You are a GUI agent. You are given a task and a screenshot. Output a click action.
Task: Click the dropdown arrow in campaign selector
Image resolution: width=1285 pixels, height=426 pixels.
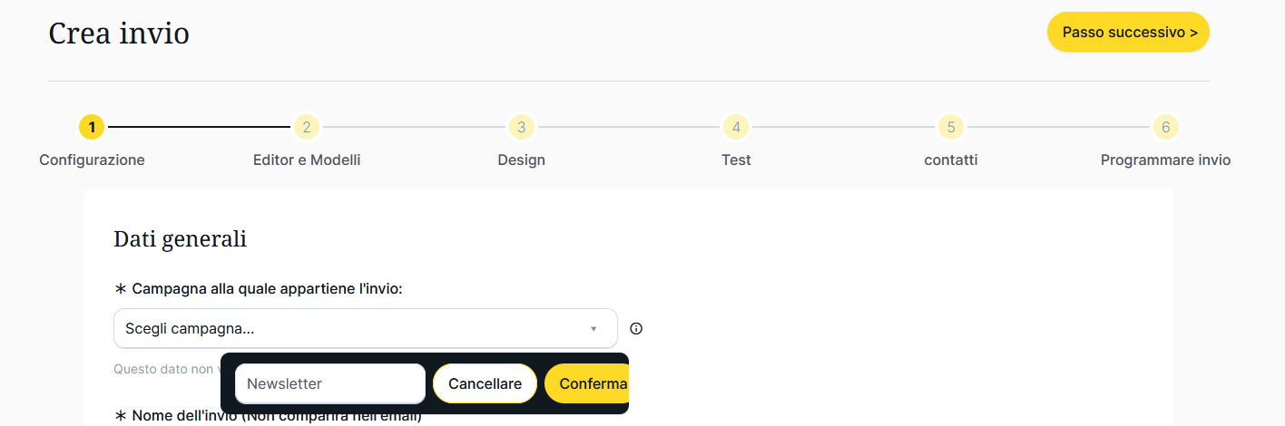click(x=593, y=329)
